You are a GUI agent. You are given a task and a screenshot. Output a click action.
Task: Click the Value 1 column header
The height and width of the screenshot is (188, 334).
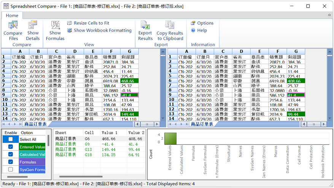[x=113, y=133]
